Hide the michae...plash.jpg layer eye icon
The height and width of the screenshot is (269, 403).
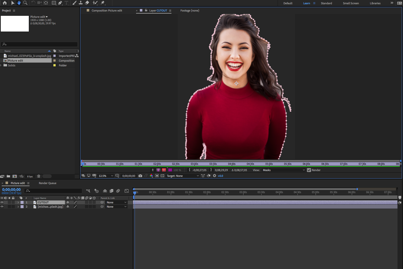(x=2, y=207)
